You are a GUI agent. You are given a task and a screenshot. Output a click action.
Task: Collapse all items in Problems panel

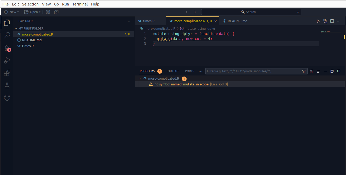pos(311,71)
